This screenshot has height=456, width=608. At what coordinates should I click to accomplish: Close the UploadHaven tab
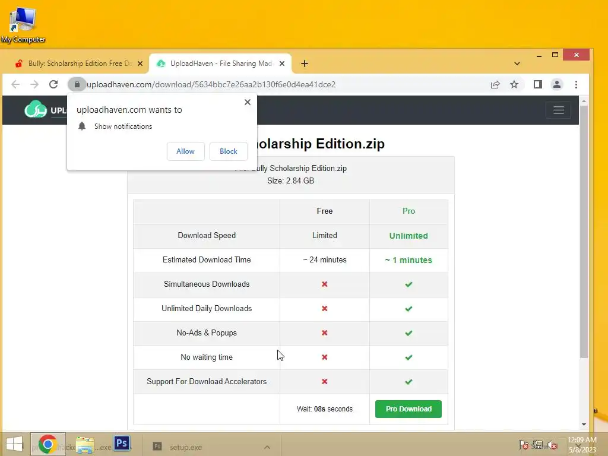282,64
